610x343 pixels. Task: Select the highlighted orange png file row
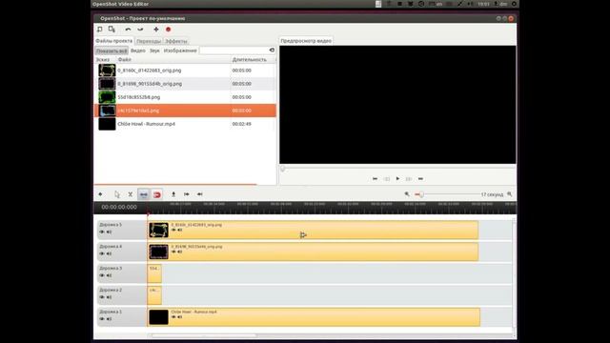click(185, 111)
